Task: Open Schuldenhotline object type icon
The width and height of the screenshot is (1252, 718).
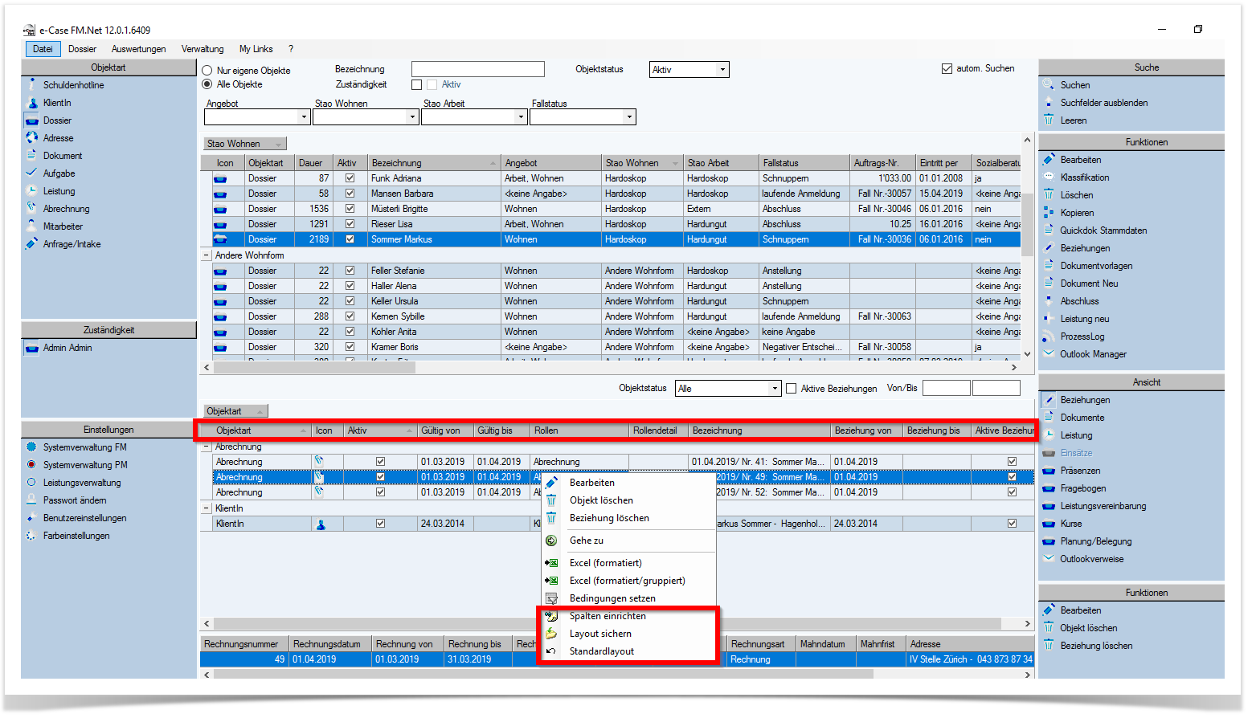Action: (x=32, y=84)
